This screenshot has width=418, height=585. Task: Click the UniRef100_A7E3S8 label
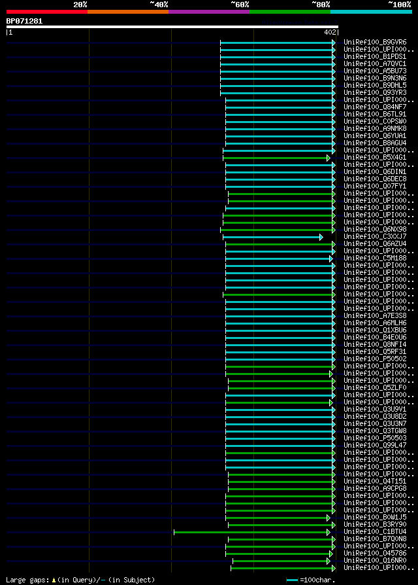[375, 316]
